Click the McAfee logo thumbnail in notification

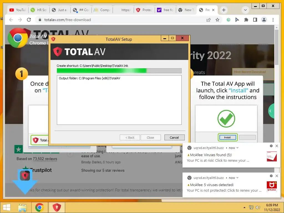272,186
